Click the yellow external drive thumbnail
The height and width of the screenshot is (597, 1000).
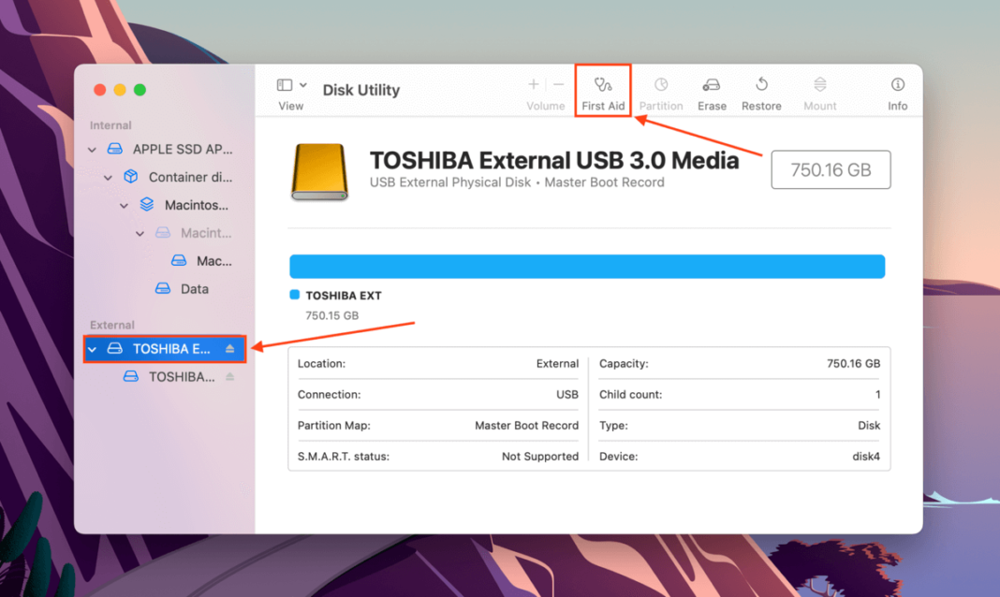tap(318, 170)
